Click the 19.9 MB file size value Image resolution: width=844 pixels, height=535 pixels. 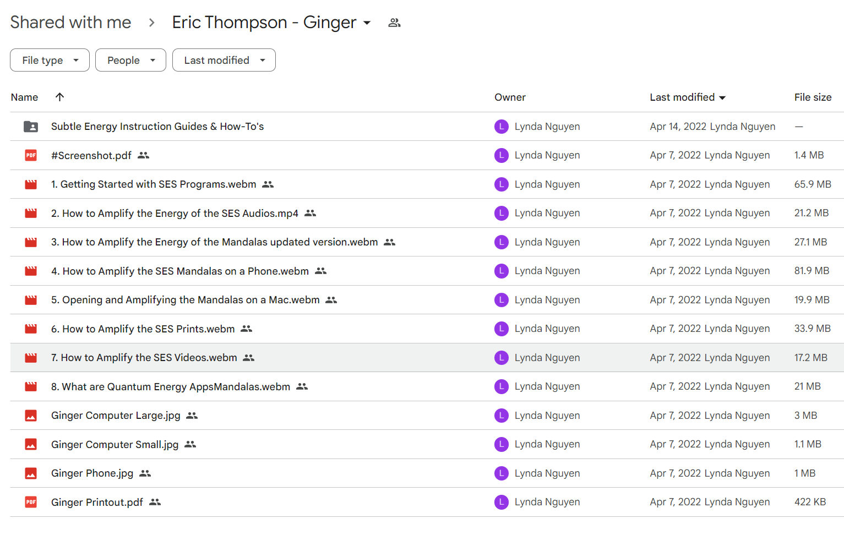pos(812,300)
